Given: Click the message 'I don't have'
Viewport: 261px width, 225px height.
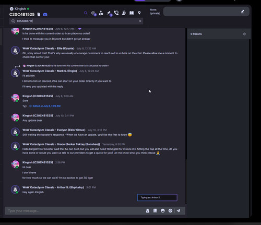Looking at the screenshot, I should tap(29, 173).
